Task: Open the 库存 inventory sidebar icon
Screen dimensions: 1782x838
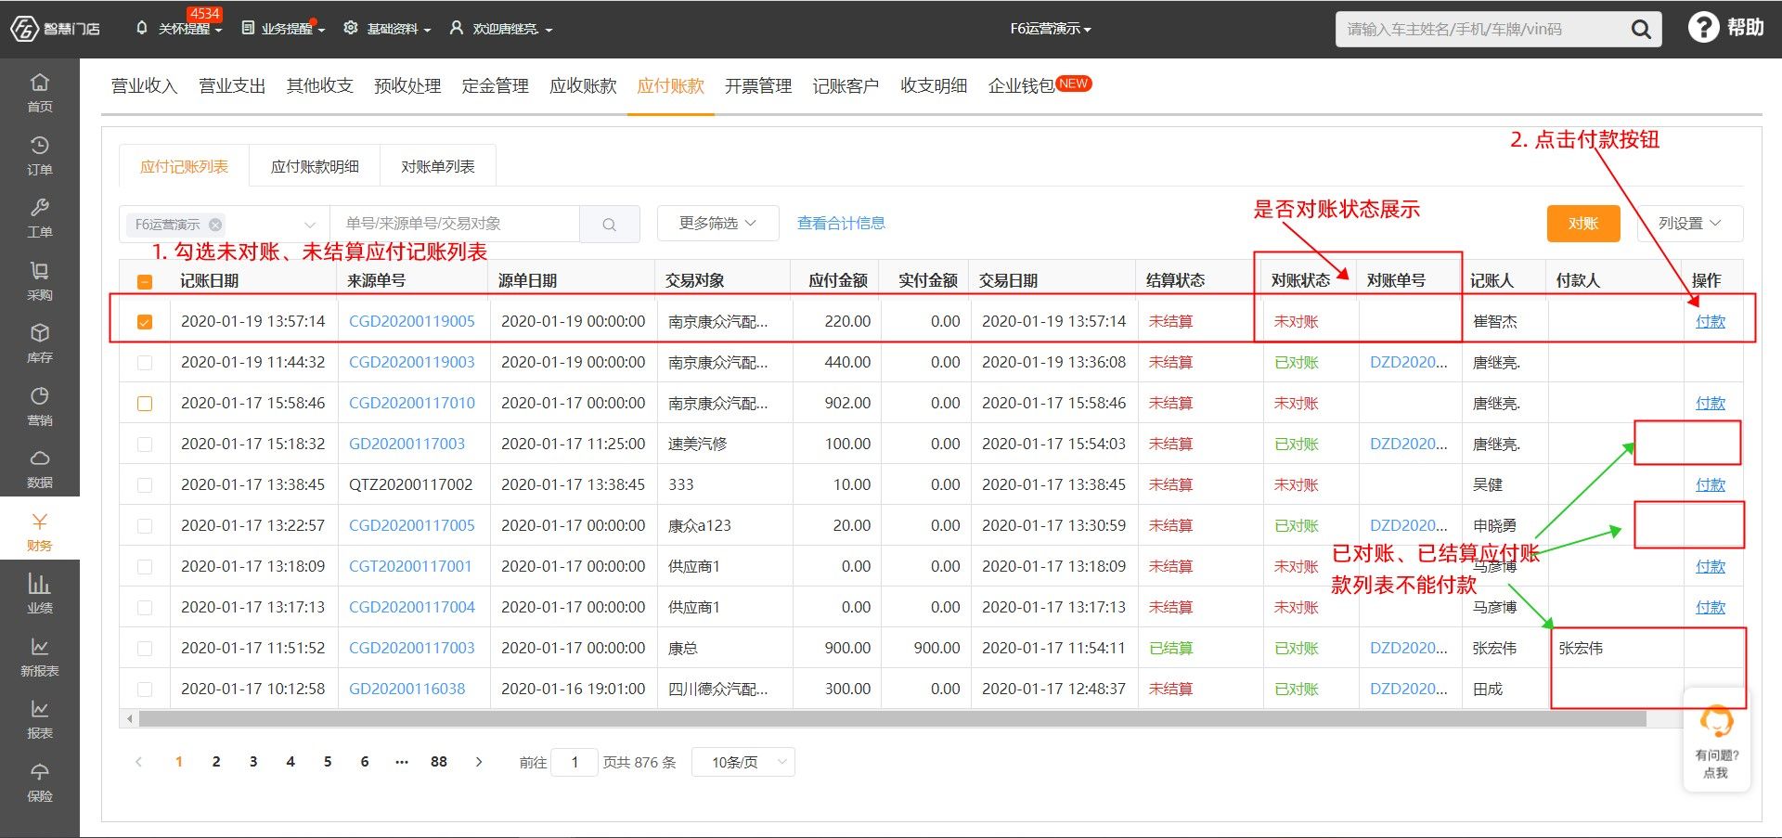Action: coord(40,342)
